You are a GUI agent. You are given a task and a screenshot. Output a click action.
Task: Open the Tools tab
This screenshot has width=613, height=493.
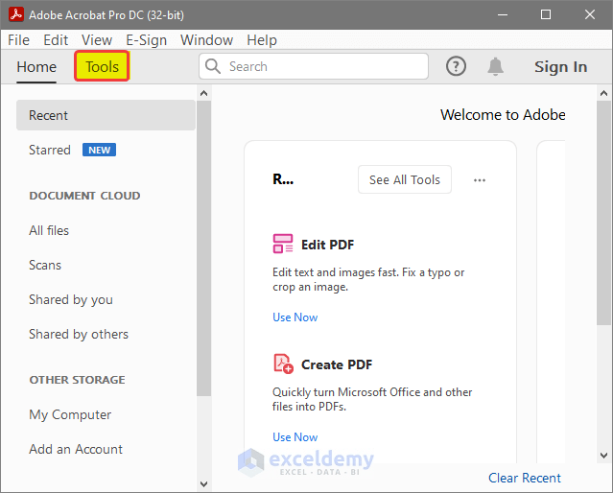(x=102, y=66)
